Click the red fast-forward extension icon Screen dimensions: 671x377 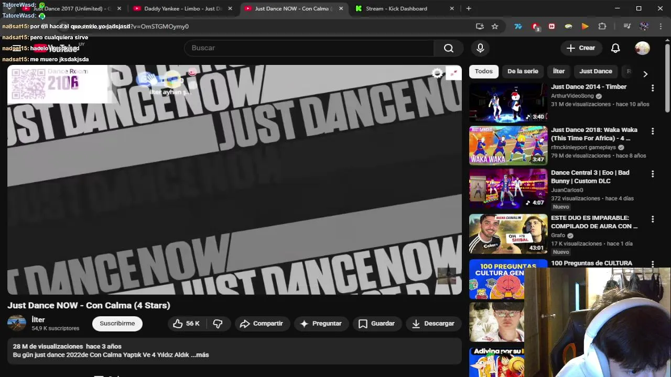coord(551,26)
